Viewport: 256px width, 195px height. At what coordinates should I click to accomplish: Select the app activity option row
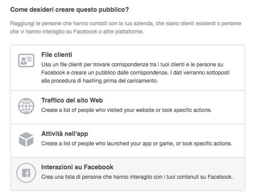pos(128,141)
